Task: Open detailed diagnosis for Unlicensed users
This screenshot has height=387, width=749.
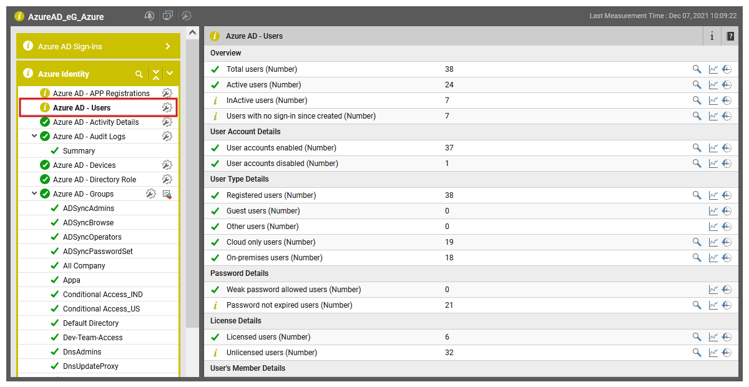Action: click(x=697, y=353)
